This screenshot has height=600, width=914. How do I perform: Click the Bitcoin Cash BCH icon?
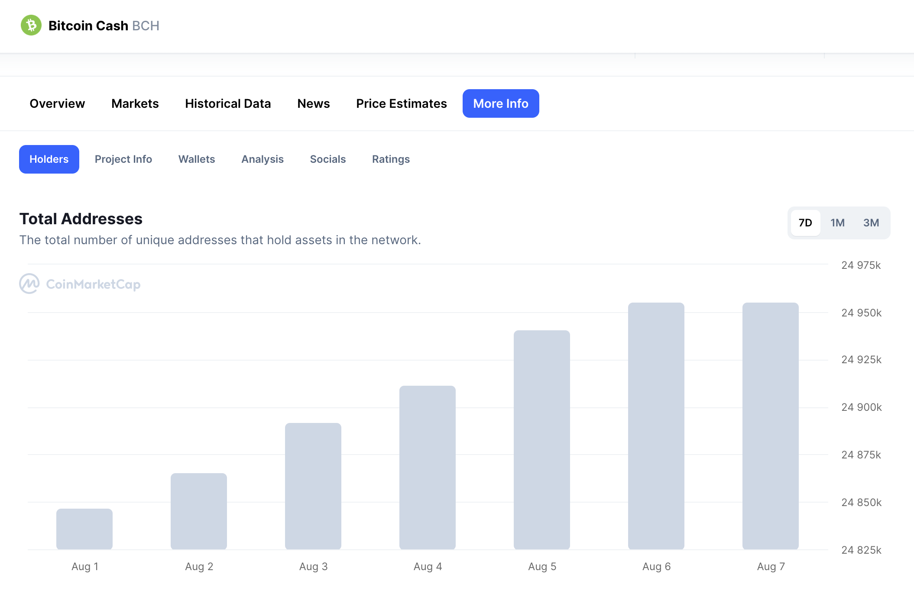[32, 26]
